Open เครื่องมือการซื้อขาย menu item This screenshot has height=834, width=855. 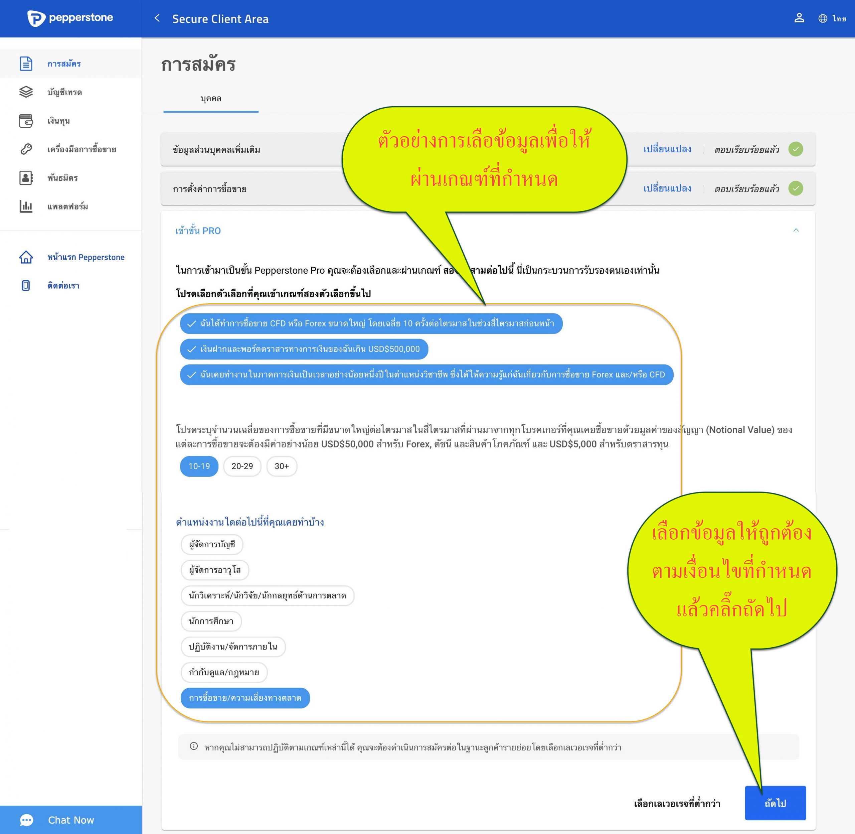(70, 149)
